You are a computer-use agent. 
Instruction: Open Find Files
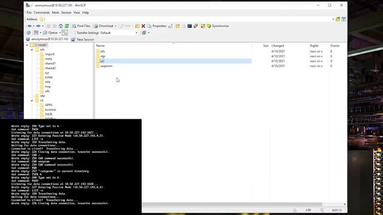point(81,26)
